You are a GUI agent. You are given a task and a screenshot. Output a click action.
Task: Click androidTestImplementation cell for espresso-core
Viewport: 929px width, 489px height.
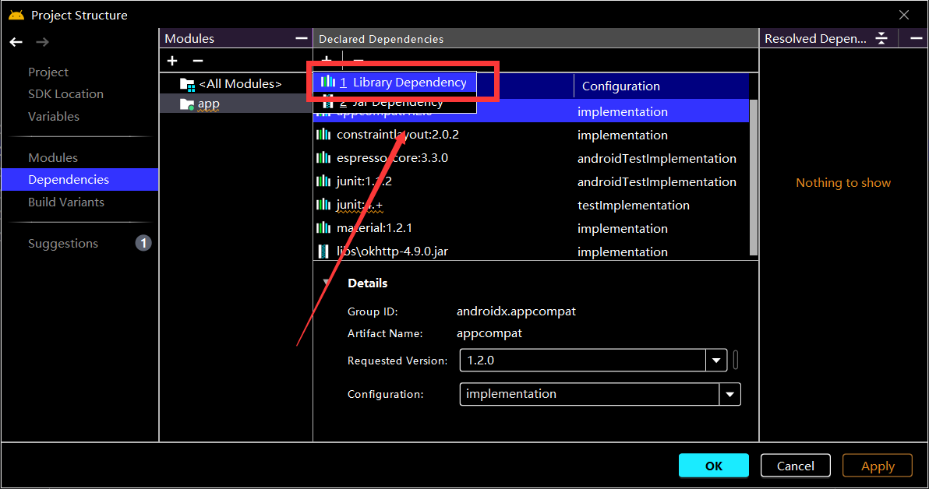point(656,159)
